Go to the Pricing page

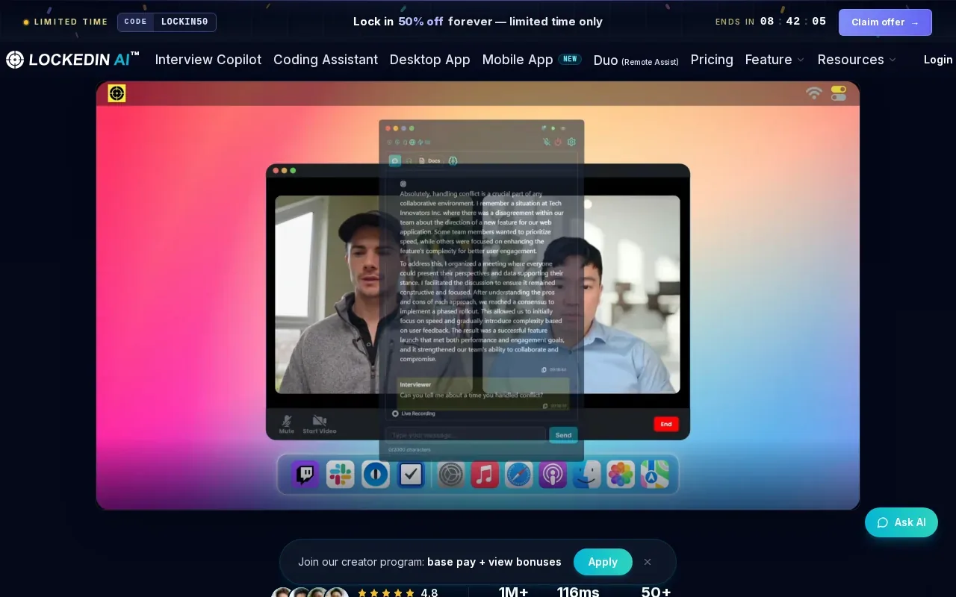[x=712, y=60]
